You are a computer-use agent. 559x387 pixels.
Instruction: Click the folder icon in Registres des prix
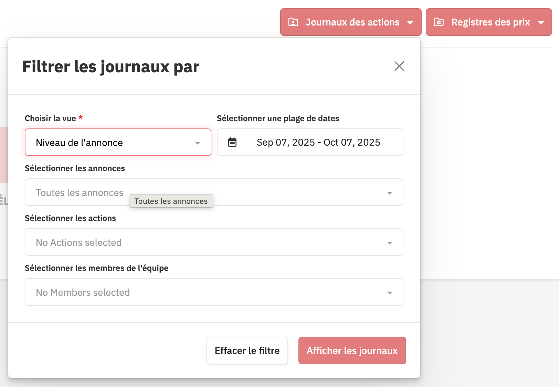tap(439, 22)
